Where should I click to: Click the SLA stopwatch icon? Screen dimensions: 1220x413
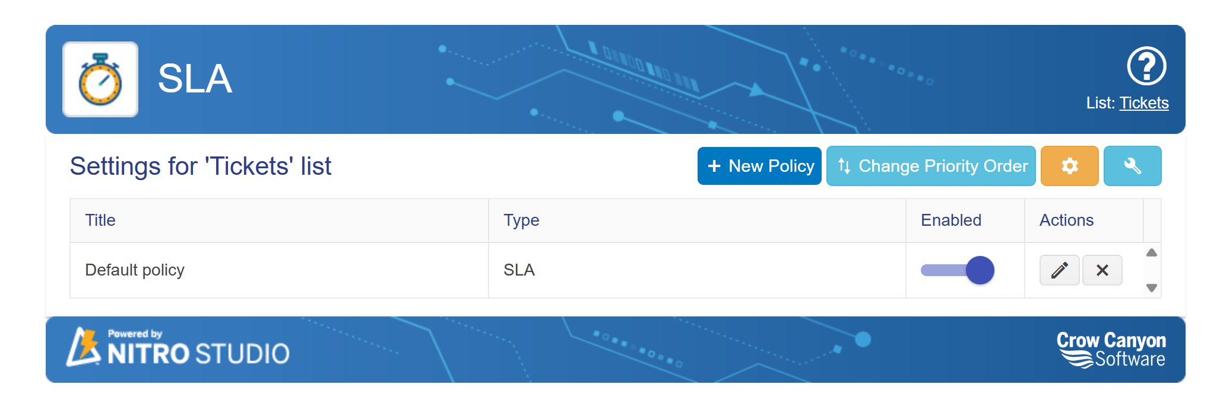(x=100, y=79)
